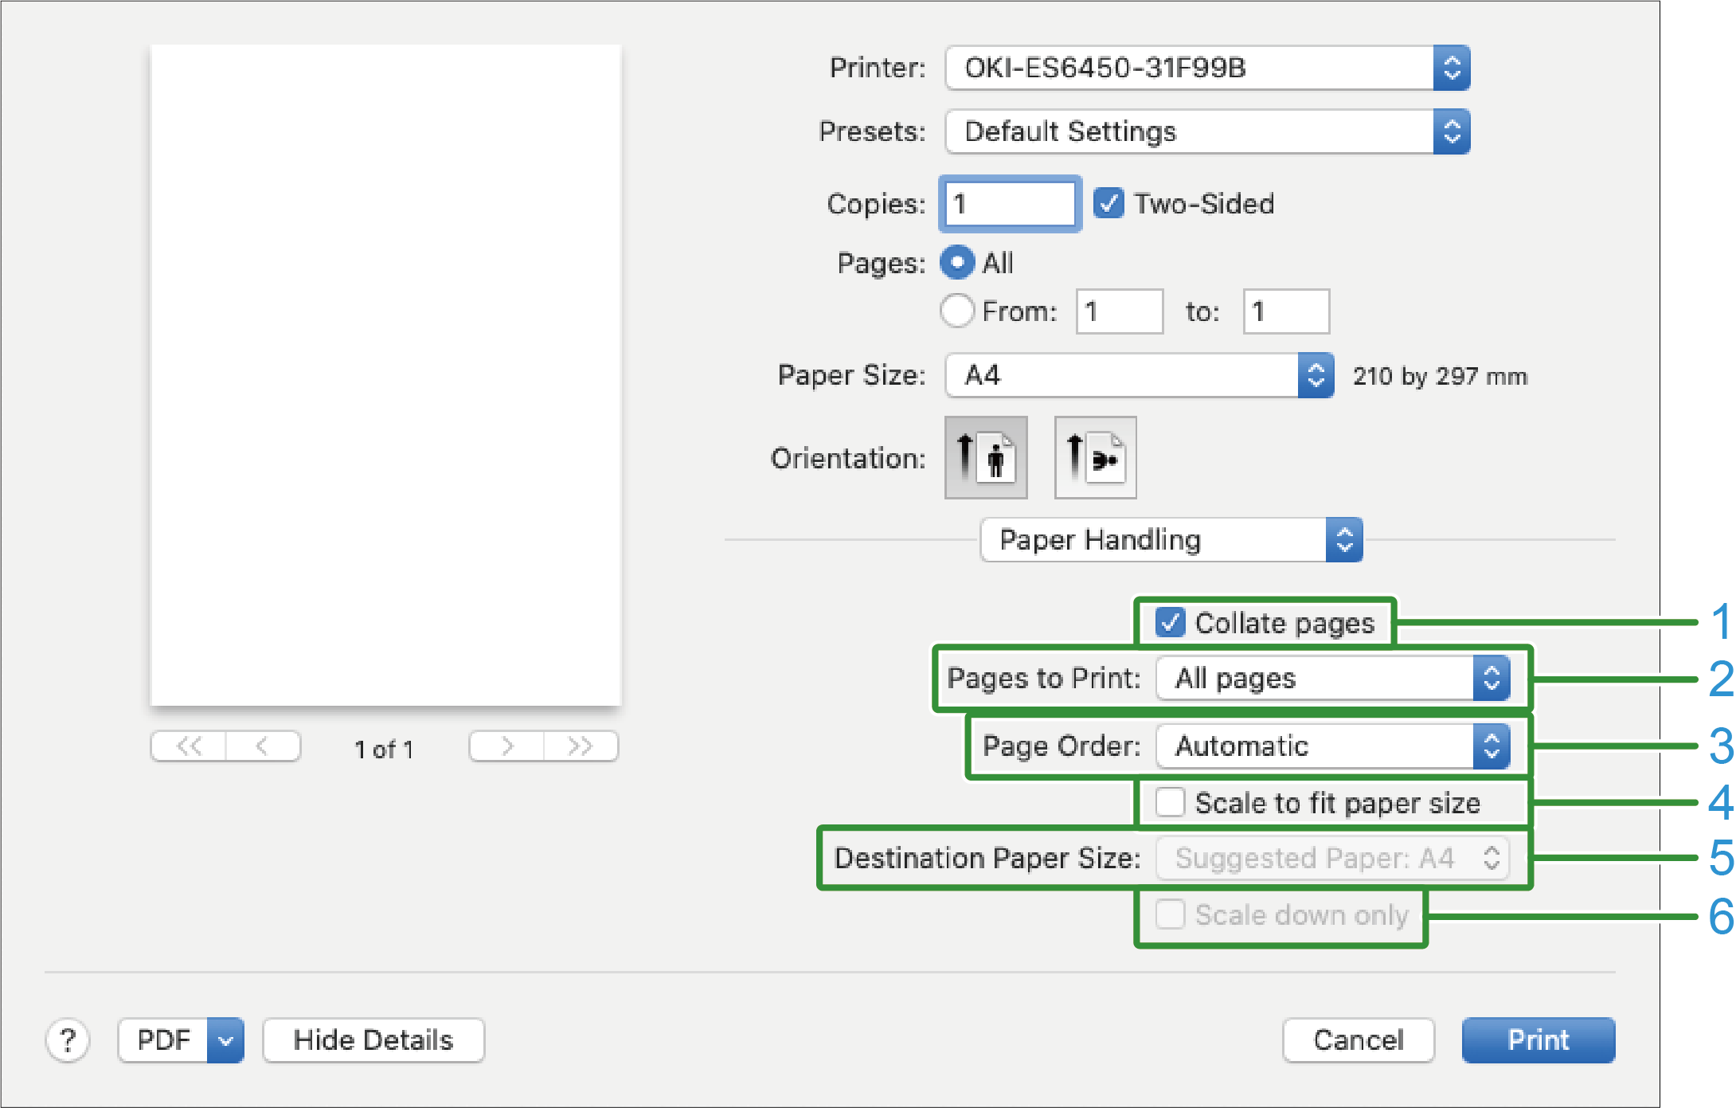
Task: Click the Print button
Action: 1538,1040
